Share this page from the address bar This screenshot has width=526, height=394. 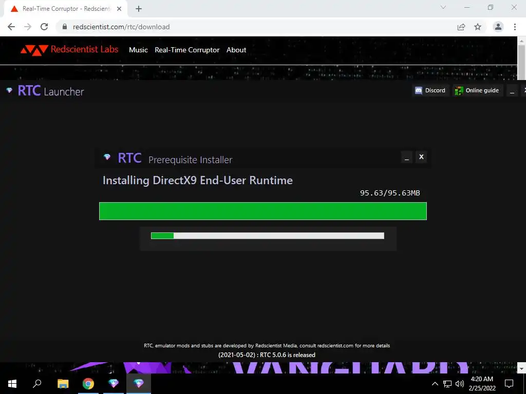(x=461, y=27)
